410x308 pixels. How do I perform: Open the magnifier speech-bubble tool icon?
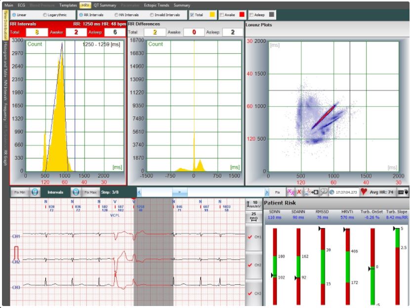tap(325, 192)
